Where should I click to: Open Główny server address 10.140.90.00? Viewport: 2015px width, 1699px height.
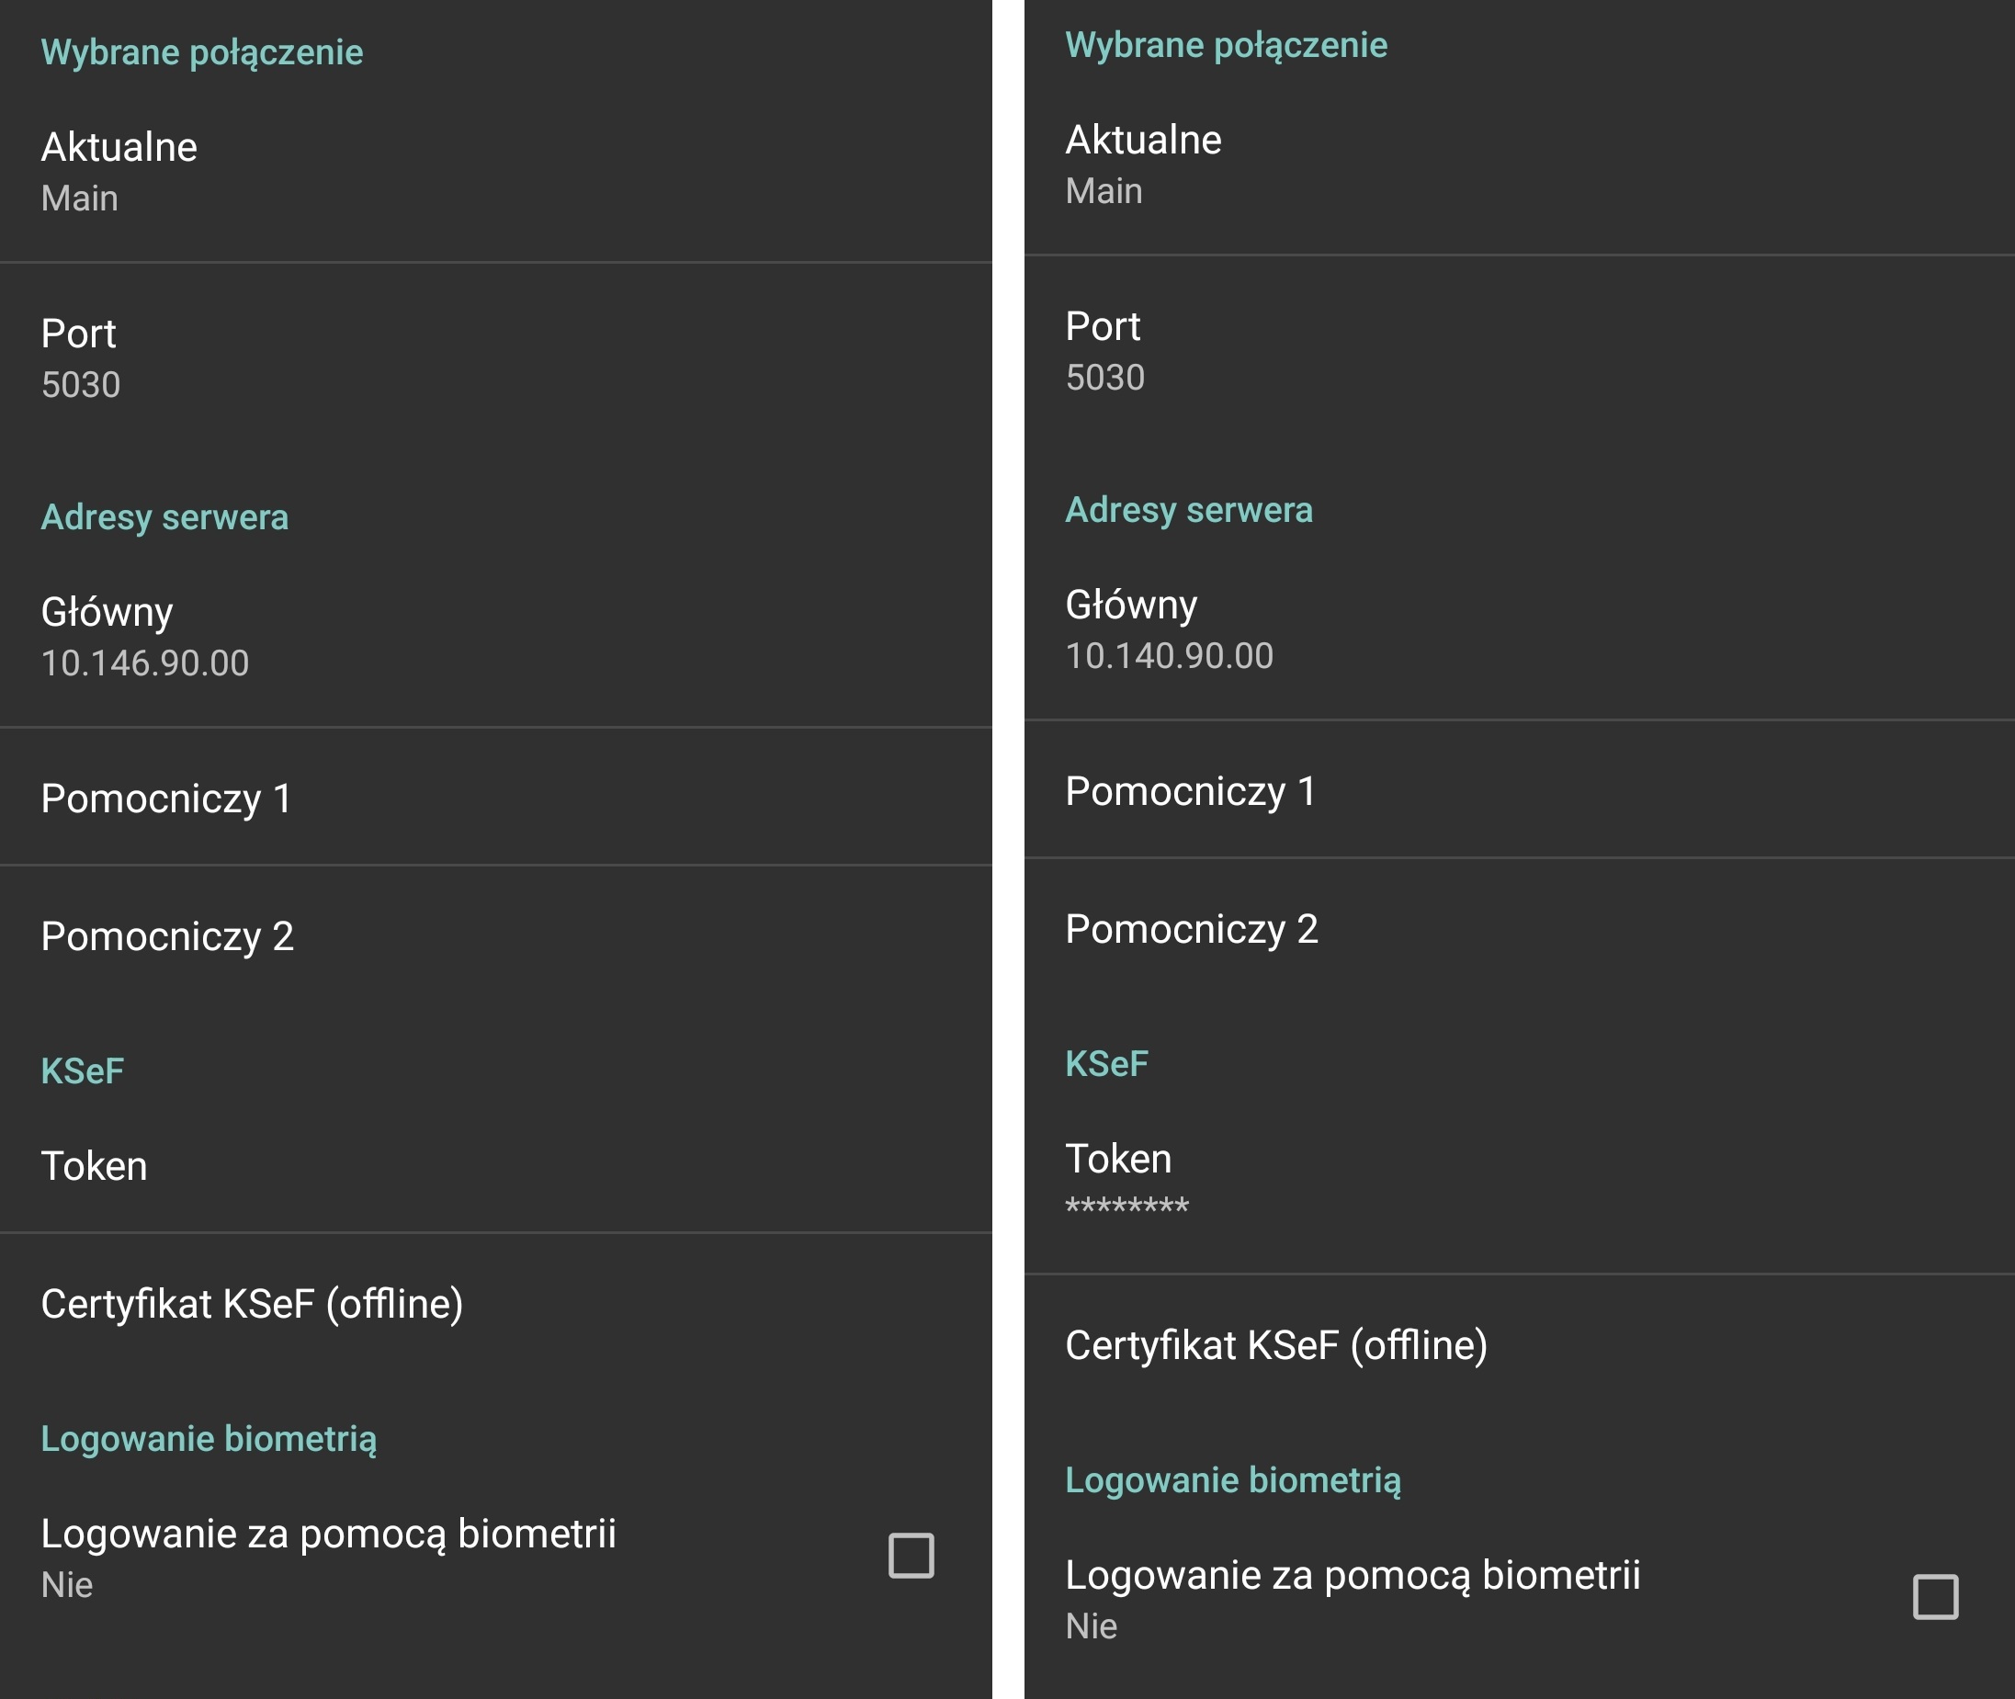point(1169,630)
